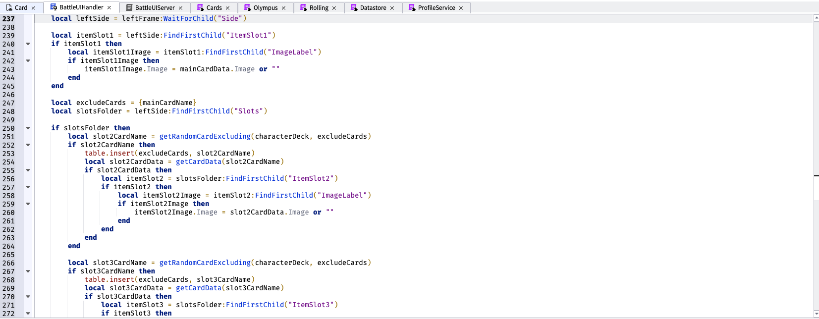Close the BattleUIServer tab
The height and width of the screenshot is (319, 819).
[x=180, y=8]
